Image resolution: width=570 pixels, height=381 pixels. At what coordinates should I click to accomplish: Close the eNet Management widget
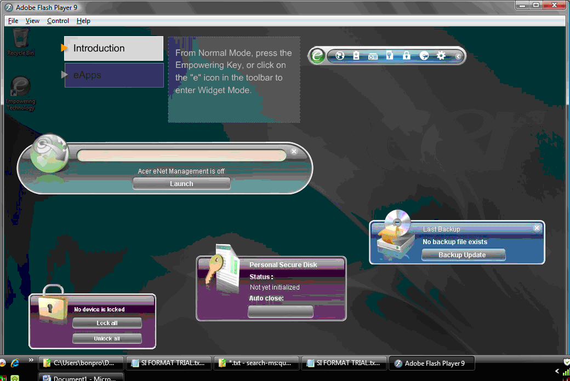tap(294, 151)
